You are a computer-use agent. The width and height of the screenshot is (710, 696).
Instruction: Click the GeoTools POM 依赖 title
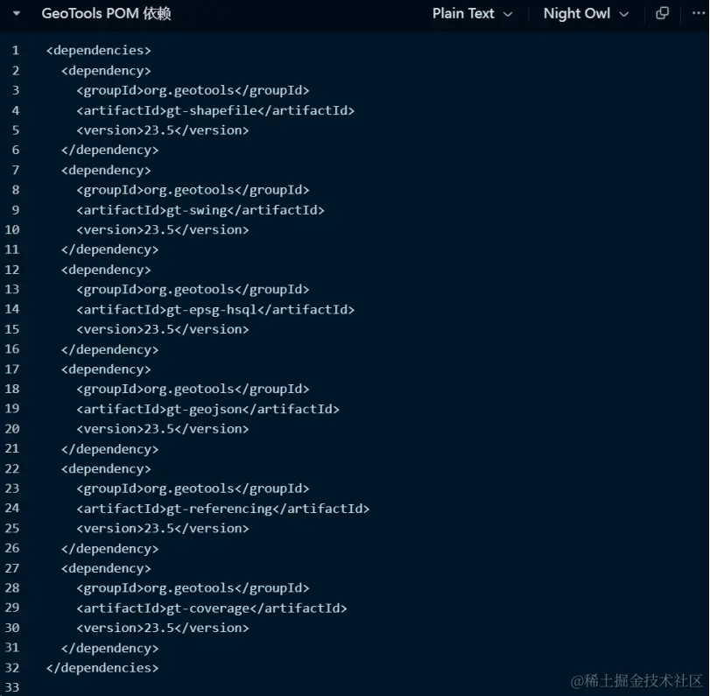[107, 14]
